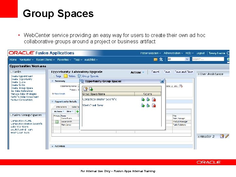Image resolution: width=236 pixels, height=177 pixels.
Task: Open the Help menu
Action: pyautogui.click(x=189, y=53)
